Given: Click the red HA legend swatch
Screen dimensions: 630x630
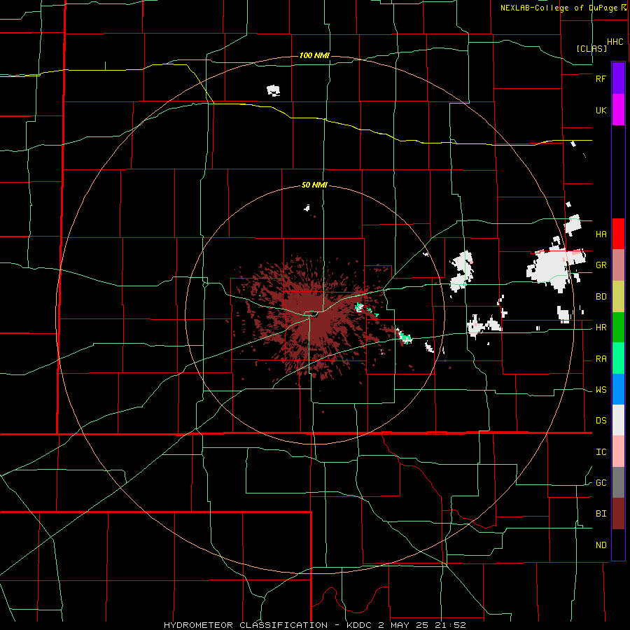Looking at the screenshot, I should 618,234.
